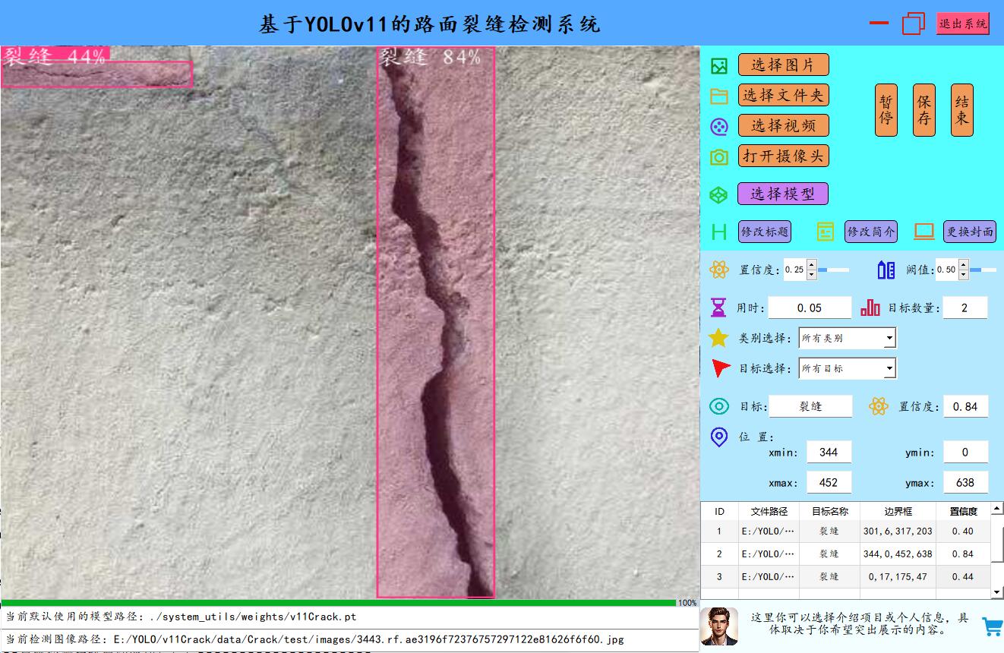The image size is (1004, 653).
Task: Decrease the 阈值 value with down arrow
Action: 963,274
